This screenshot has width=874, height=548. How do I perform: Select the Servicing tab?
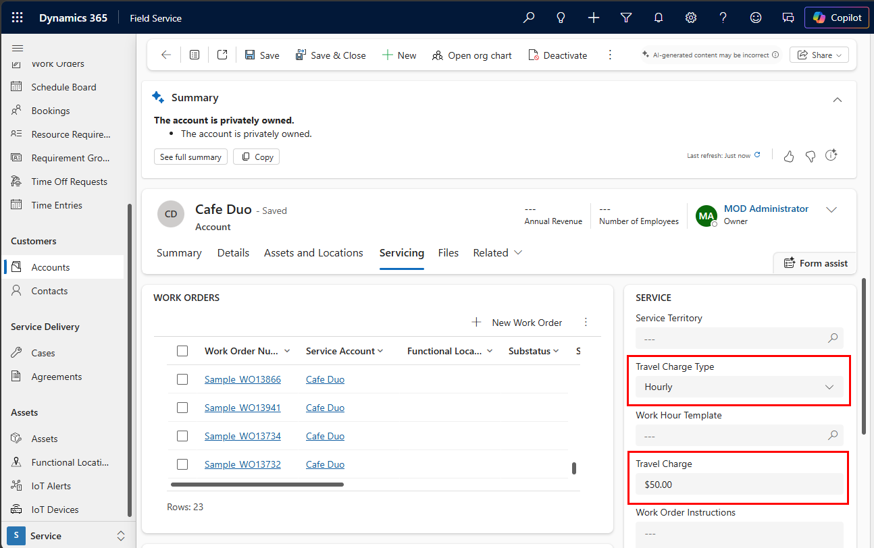pos(402,253)
